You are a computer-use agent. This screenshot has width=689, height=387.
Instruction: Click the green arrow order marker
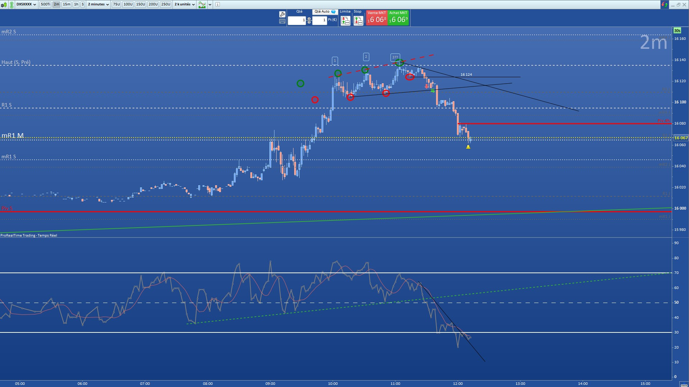(x=433, y=90)
